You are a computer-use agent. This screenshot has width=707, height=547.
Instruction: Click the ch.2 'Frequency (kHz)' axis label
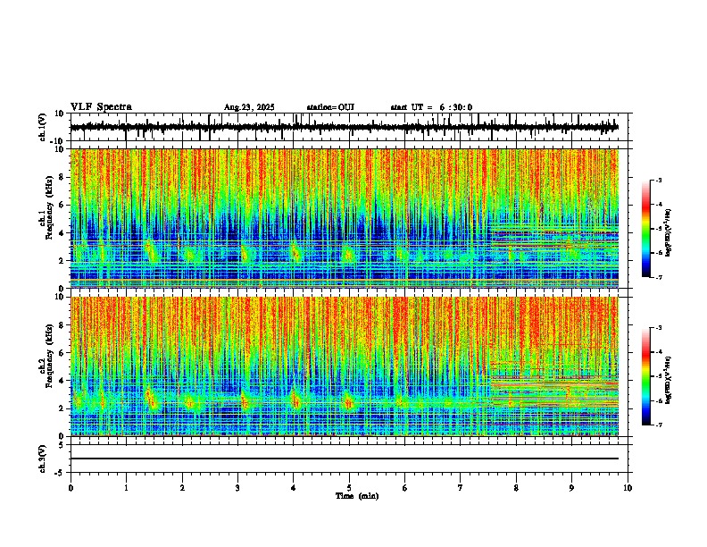coord(49,356)
